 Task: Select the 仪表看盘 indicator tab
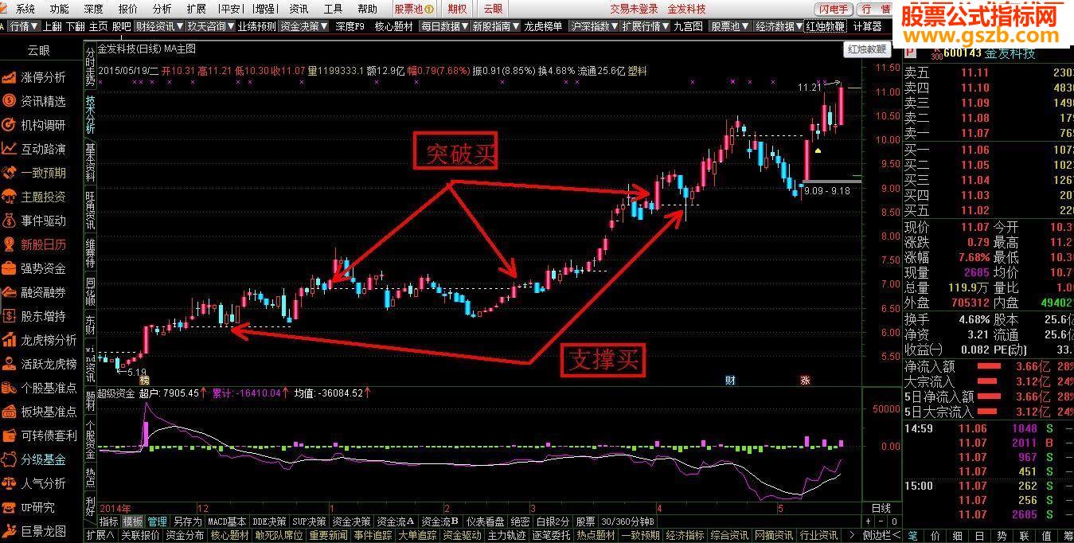pyautogui.click(x=486, y=522)
